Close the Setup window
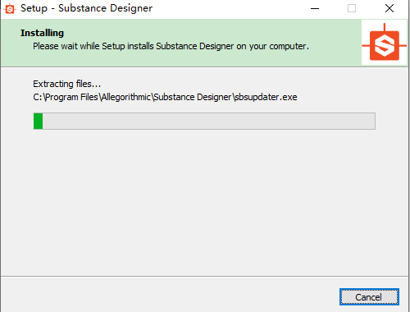410x312 pixels. click(389, 8)
